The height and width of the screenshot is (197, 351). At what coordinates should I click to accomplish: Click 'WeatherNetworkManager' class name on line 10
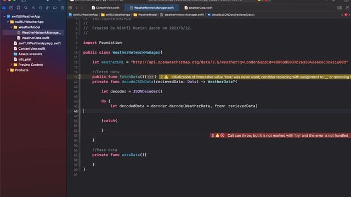pos(136,53)
